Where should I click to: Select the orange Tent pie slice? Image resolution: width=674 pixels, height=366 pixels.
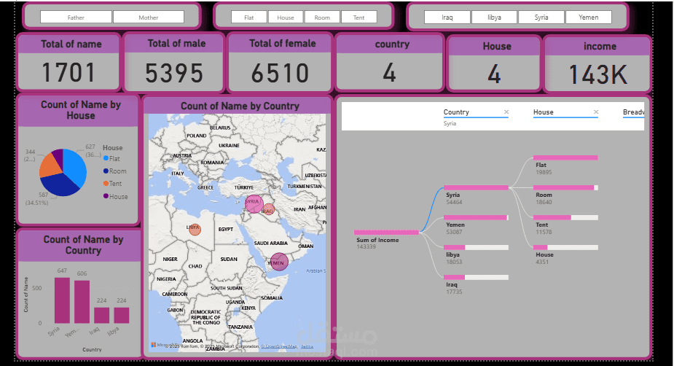click(50, 166)
